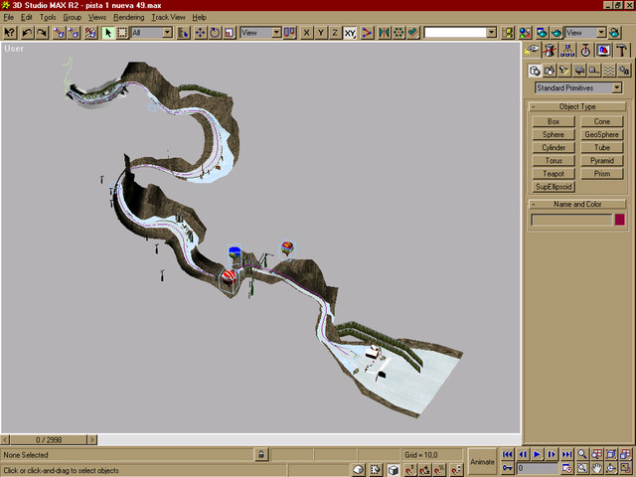The image size is (636, 477).
Task: Toggle the Angle Snap magnet button
Action: point(424,470)
